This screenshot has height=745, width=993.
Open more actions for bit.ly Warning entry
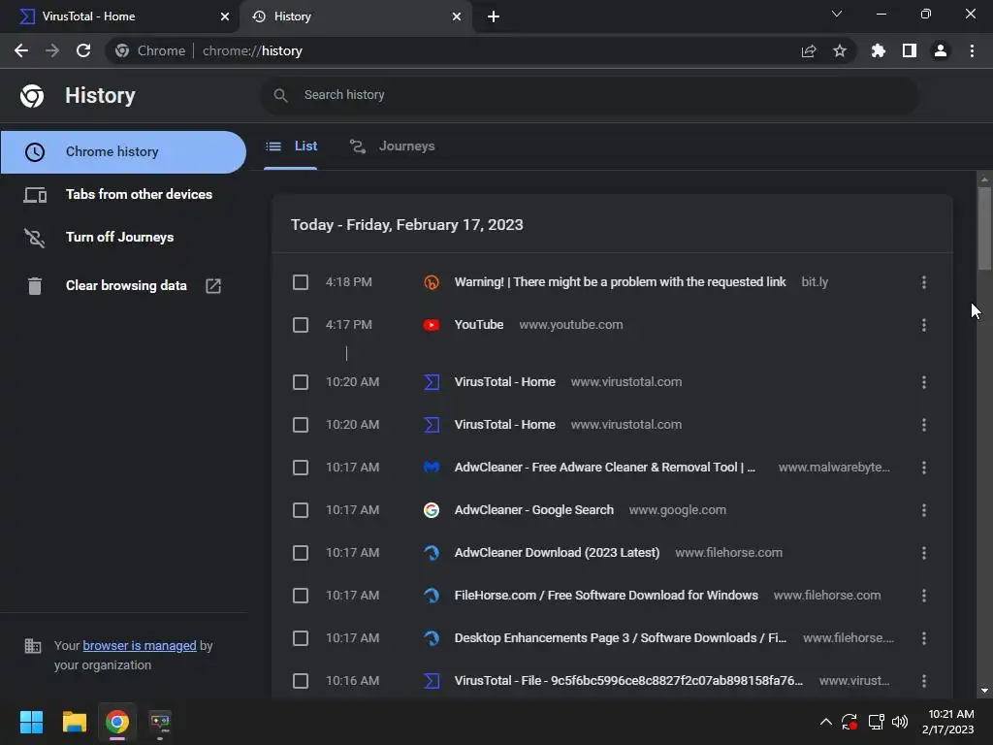coord(924,282)
